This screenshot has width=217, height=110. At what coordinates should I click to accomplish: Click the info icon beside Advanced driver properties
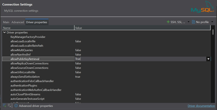[x=16, y=106]
